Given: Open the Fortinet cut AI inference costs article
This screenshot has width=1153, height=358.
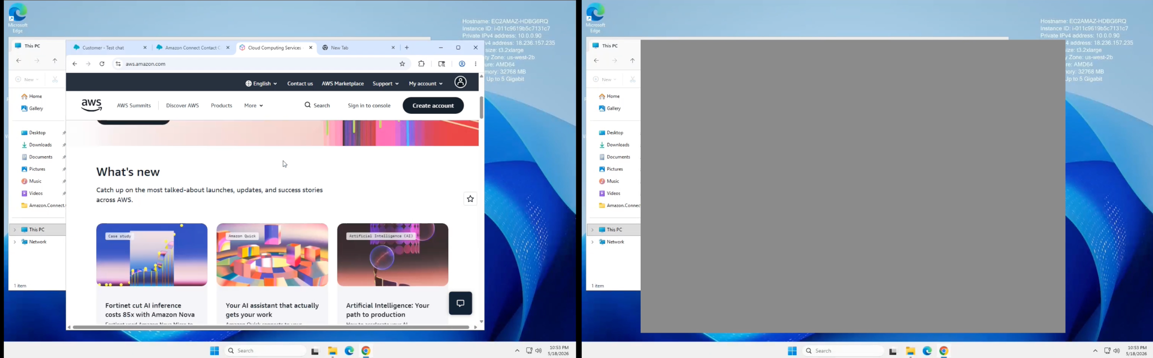Looking at the screenshot, I should 150,310.
